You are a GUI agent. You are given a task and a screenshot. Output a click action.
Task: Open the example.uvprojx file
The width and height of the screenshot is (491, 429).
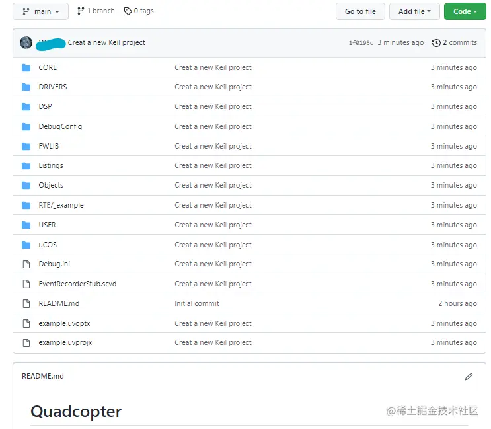pos(65,342)
